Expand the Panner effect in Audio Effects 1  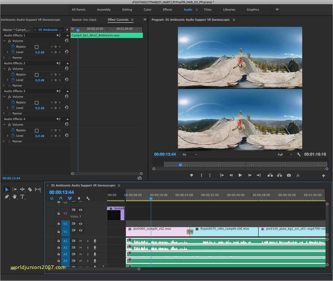(x=4, y=58)
